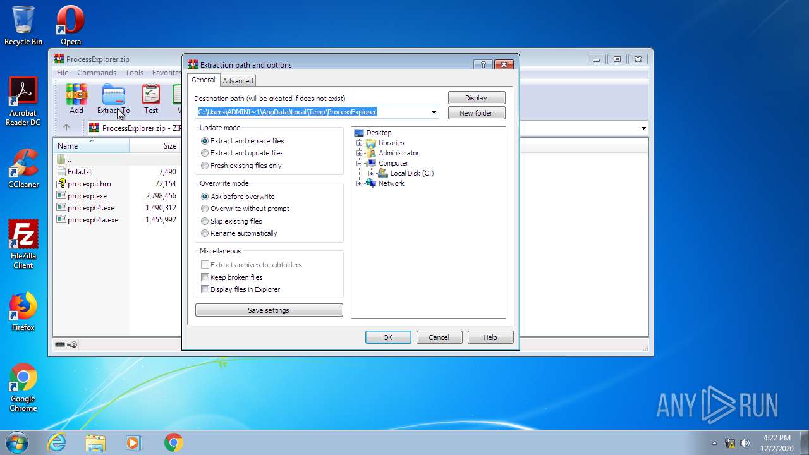
Task: Sort by the Size column header
Action: click(x=155, y=146)
